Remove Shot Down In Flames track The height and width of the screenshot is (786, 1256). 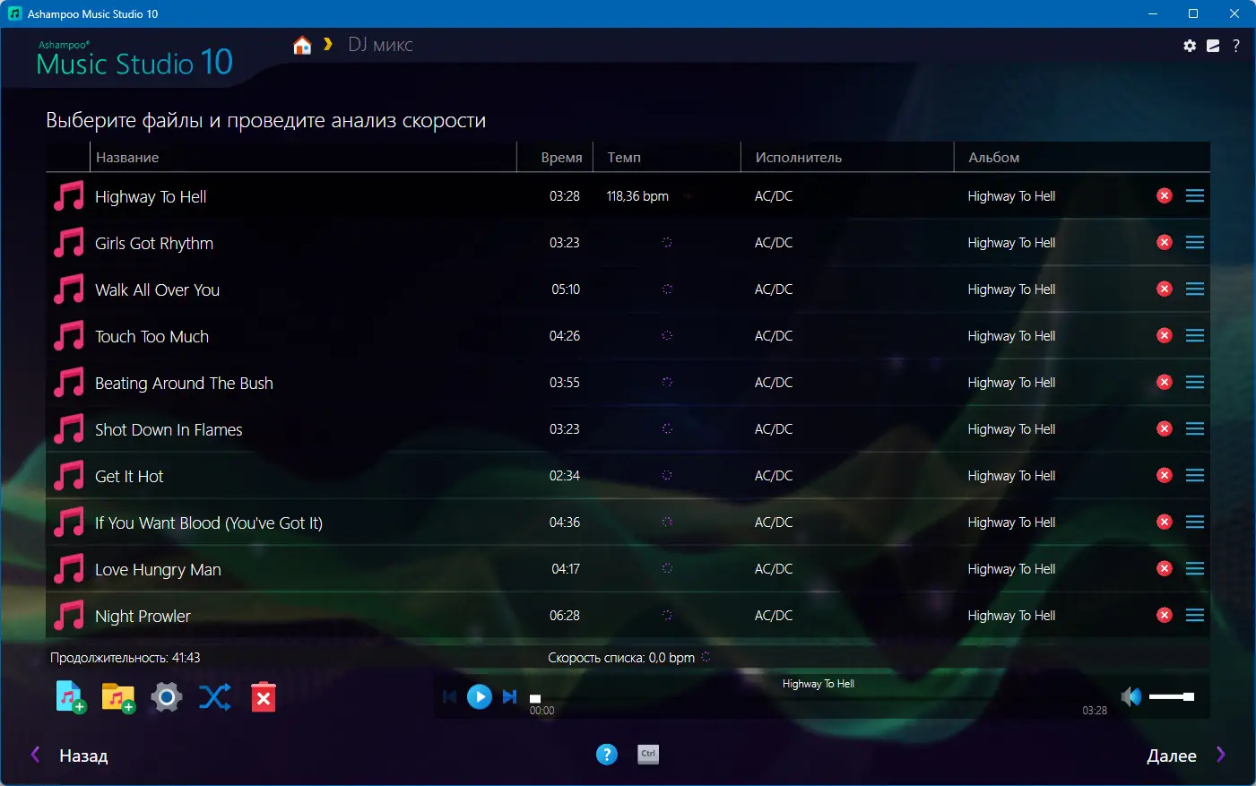coord(1165,428)
